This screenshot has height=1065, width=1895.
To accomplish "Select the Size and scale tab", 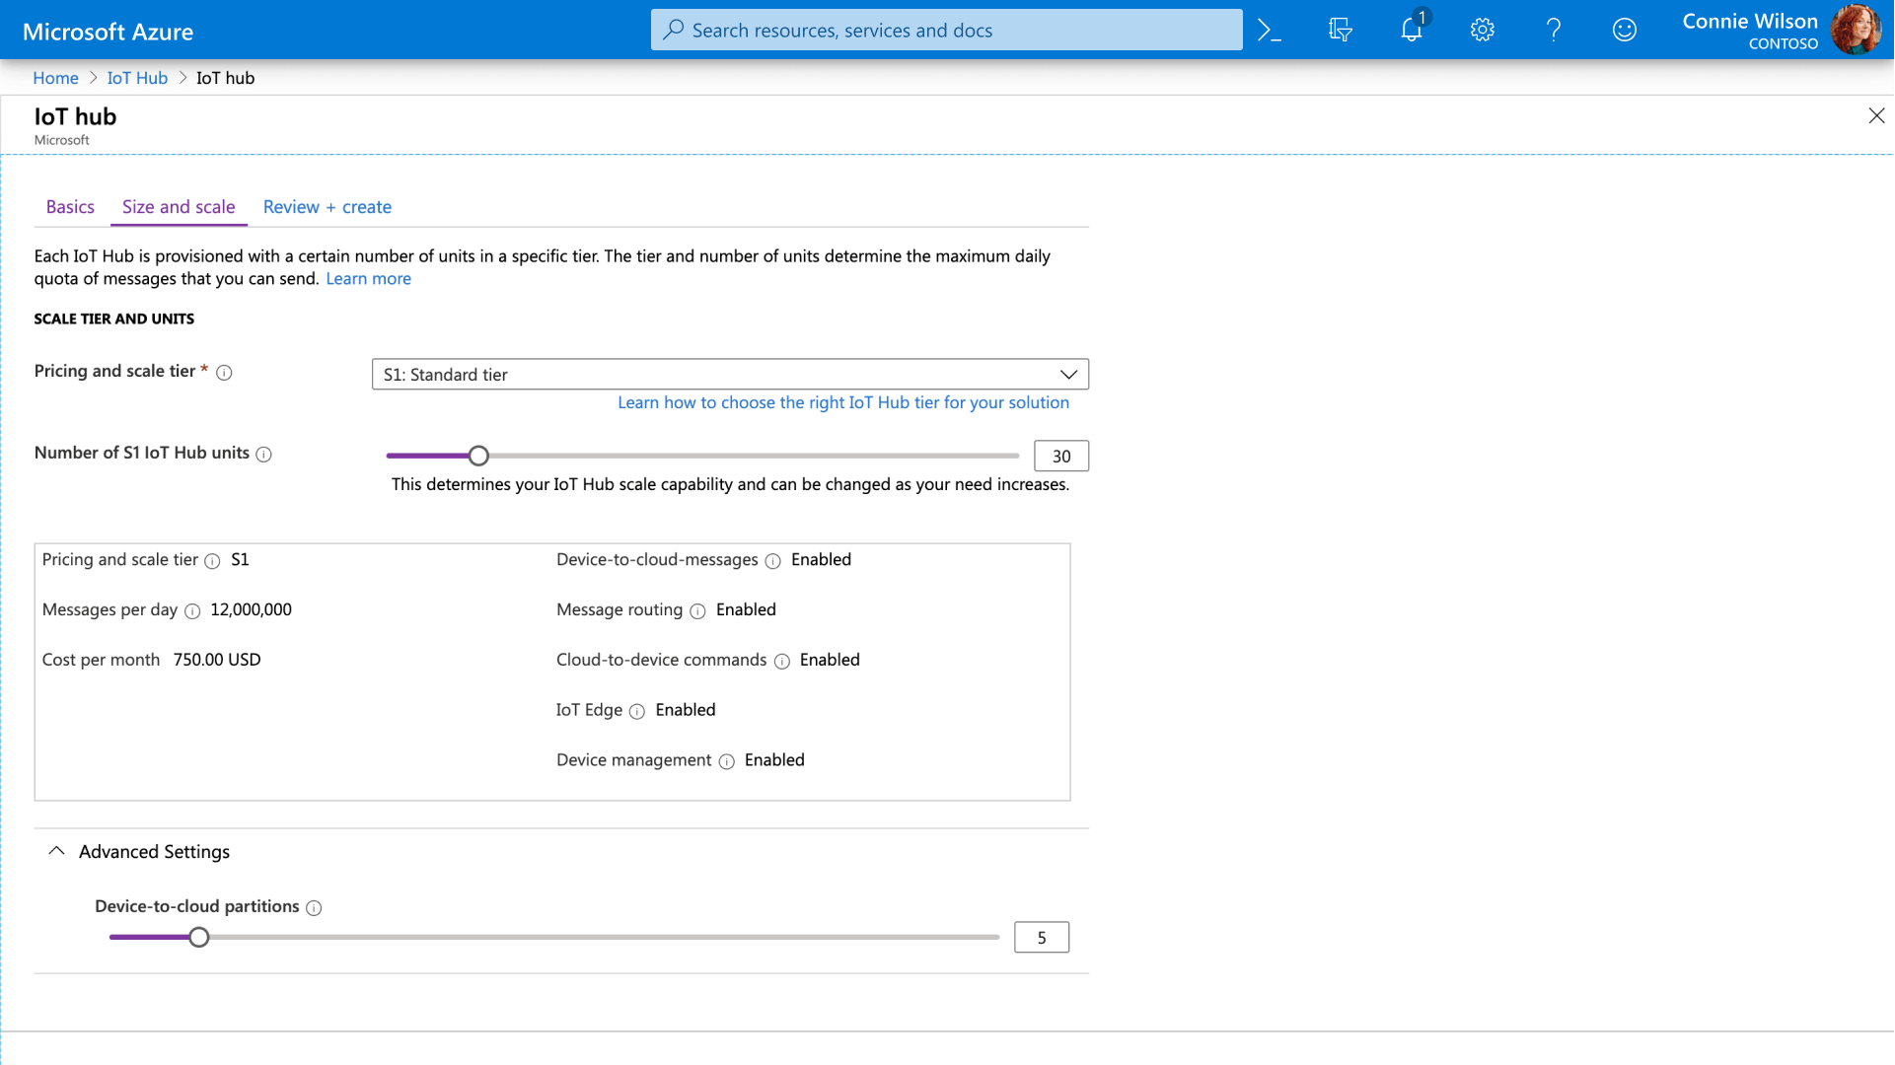I will point(179,207).
